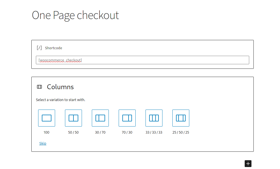
Task: Pick the 25 / 50 / 25 column variation icon
Action: [x=181, y=118]
